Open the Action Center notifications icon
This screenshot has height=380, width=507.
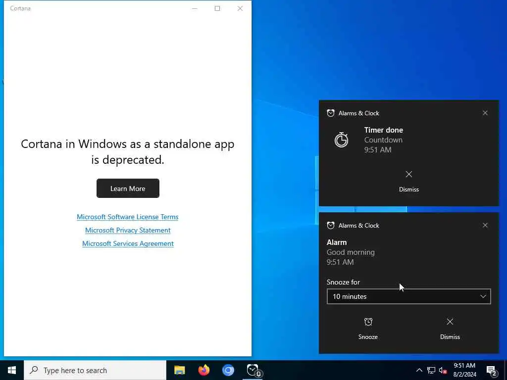[492, 370]
